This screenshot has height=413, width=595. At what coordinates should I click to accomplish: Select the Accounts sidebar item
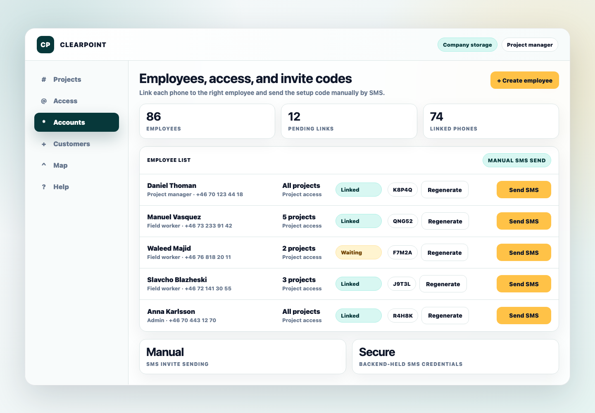point(76,122)
